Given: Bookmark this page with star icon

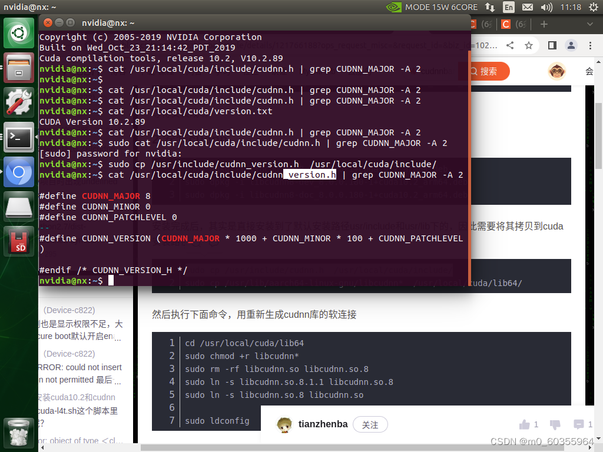Looking at the screenshot, I should 529,45.
